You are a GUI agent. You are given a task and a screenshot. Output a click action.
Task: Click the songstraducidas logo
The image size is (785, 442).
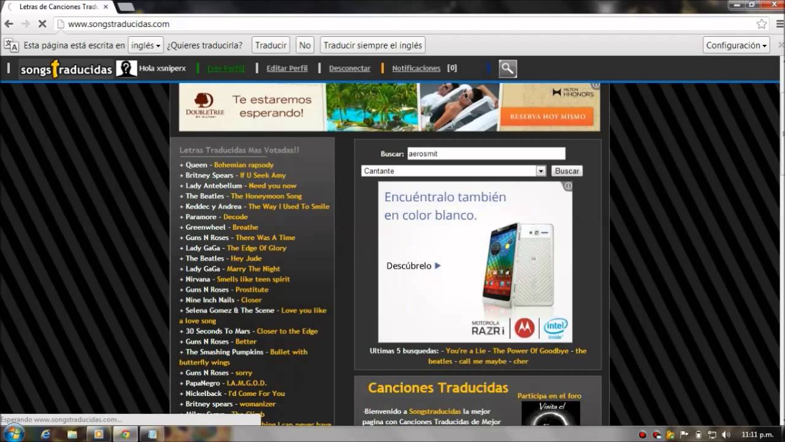(66, 69)
